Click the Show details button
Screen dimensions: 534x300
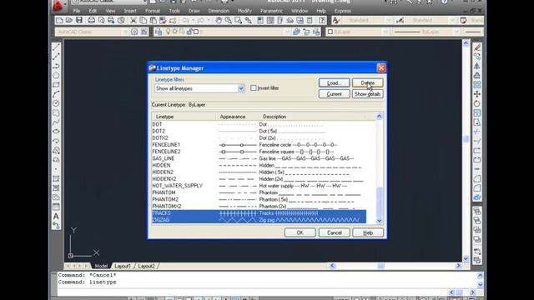tap(368, 94)
